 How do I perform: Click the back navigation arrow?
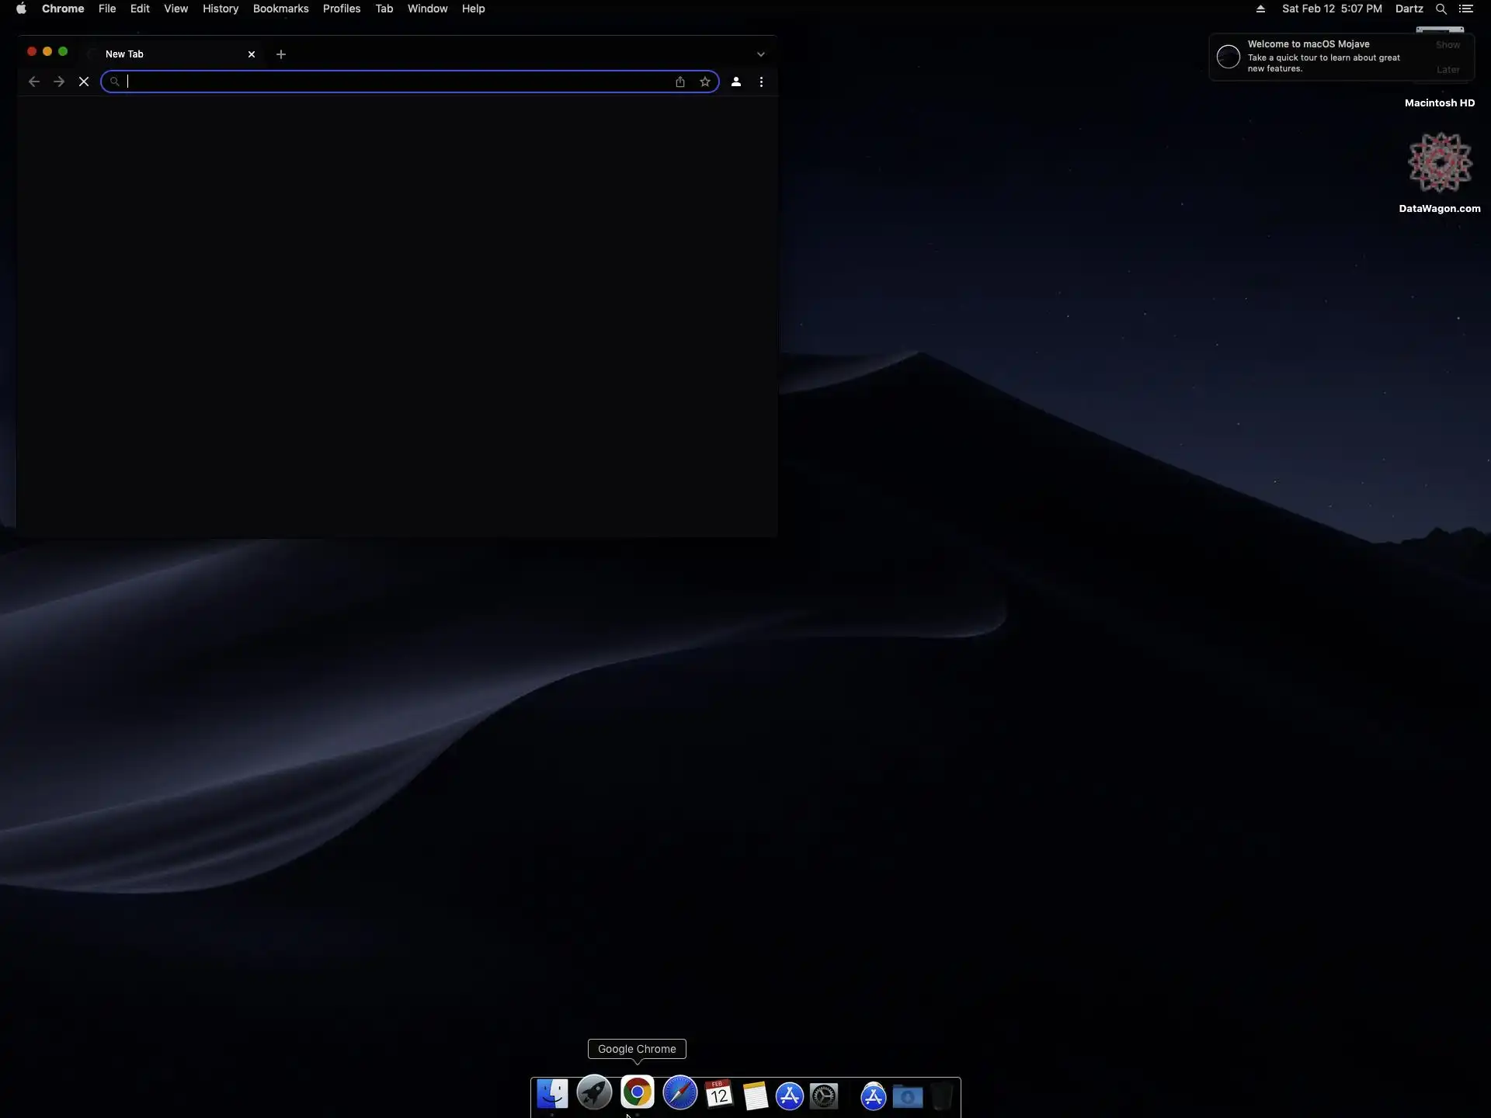pos(34,82)
